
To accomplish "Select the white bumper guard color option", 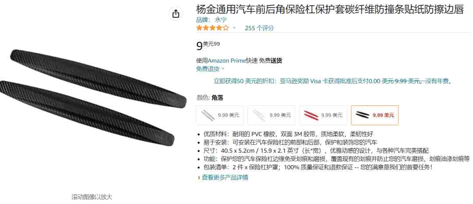I will pyautogui.click(x=271, y=115).
